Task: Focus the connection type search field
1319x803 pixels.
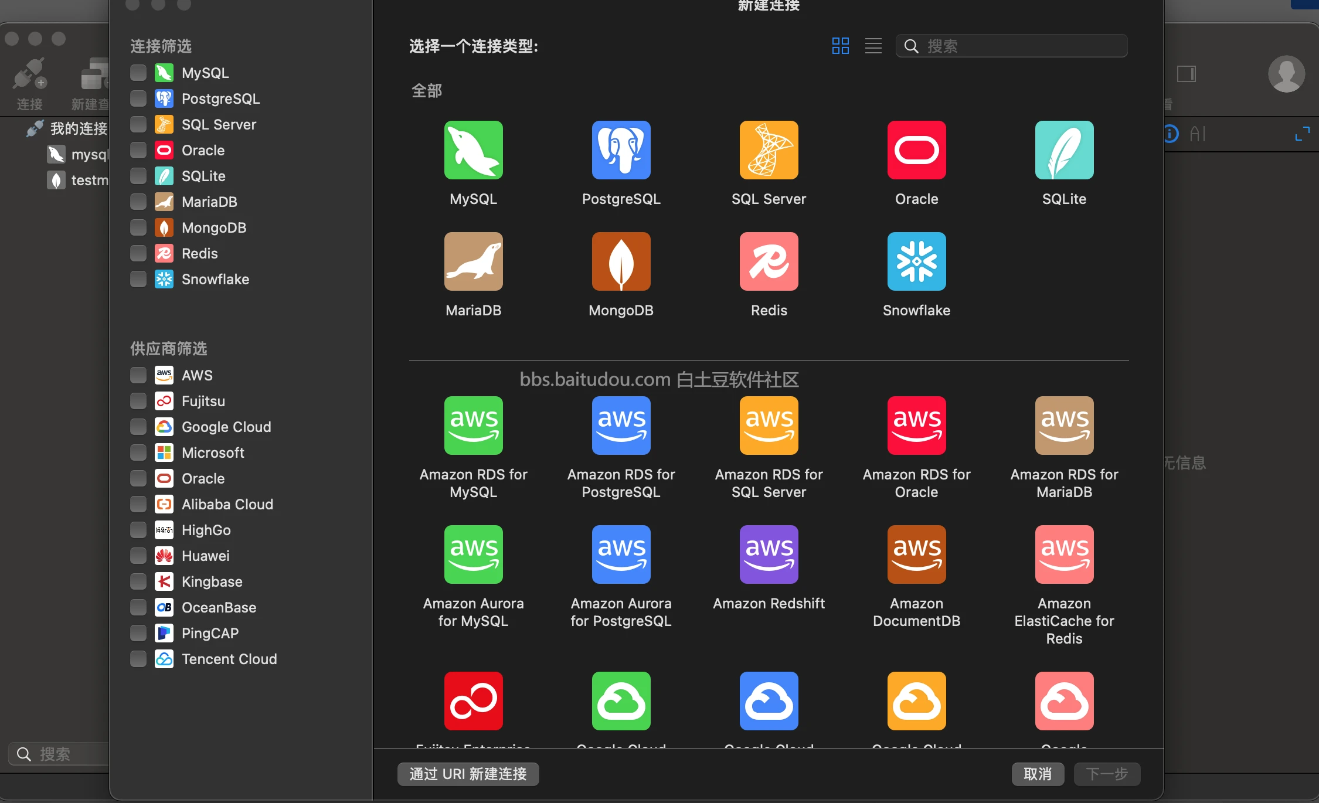Action: [x=1011, y=46]
